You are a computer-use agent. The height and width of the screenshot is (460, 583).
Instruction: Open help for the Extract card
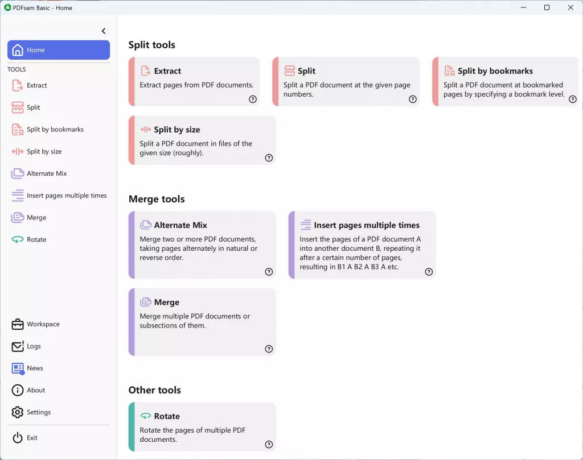pyautogui.click(x=252, y=99)
